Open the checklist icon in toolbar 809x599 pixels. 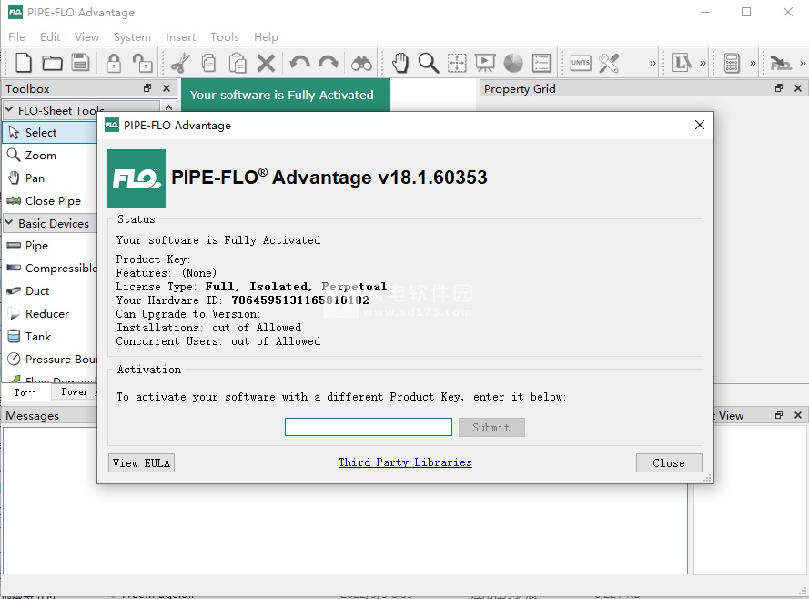(x=541, y=63)
